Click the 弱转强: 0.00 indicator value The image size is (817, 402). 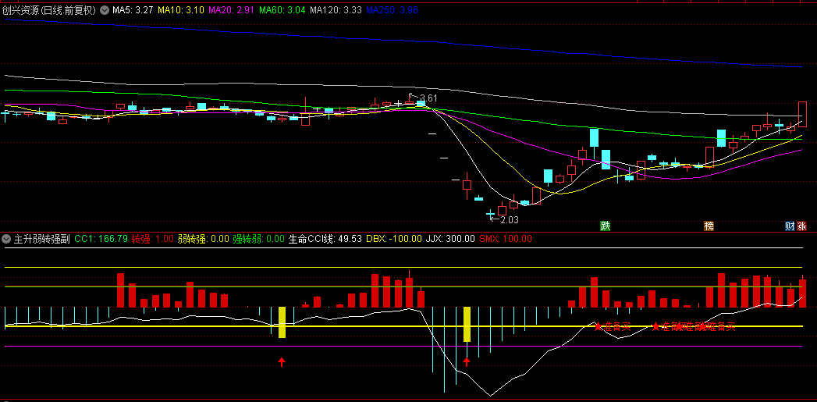tap(203, 239)
